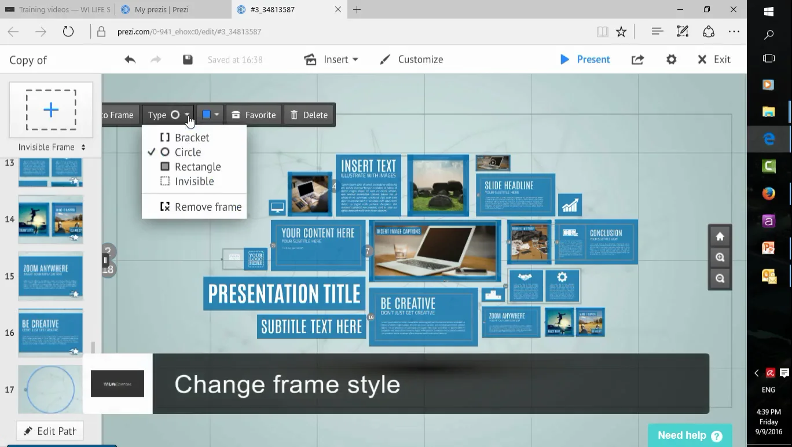Refresh the browser page
This screenshot has width=792, height=447.
68,32
